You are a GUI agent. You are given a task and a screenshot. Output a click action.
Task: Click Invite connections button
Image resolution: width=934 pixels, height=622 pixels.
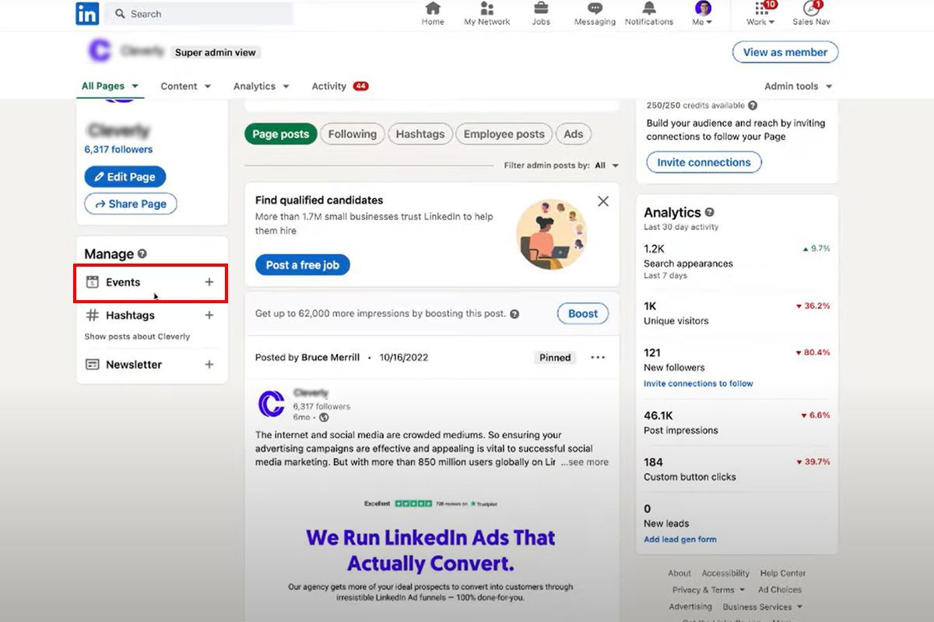(704, 162)
